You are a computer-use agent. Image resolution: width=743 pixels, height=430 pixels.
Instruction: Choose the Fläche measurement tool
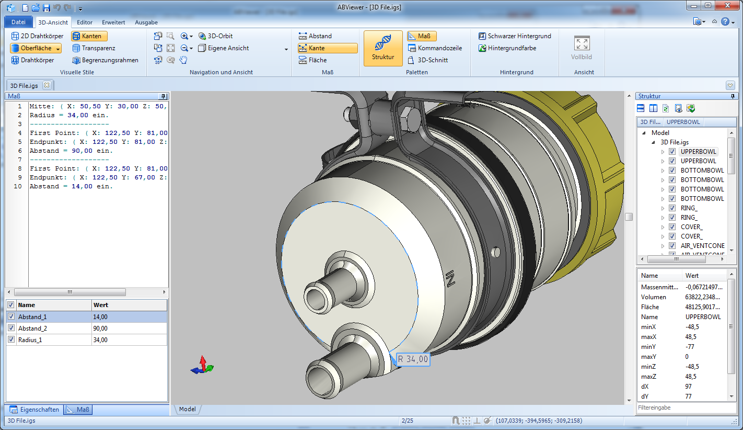pos(312,60)
